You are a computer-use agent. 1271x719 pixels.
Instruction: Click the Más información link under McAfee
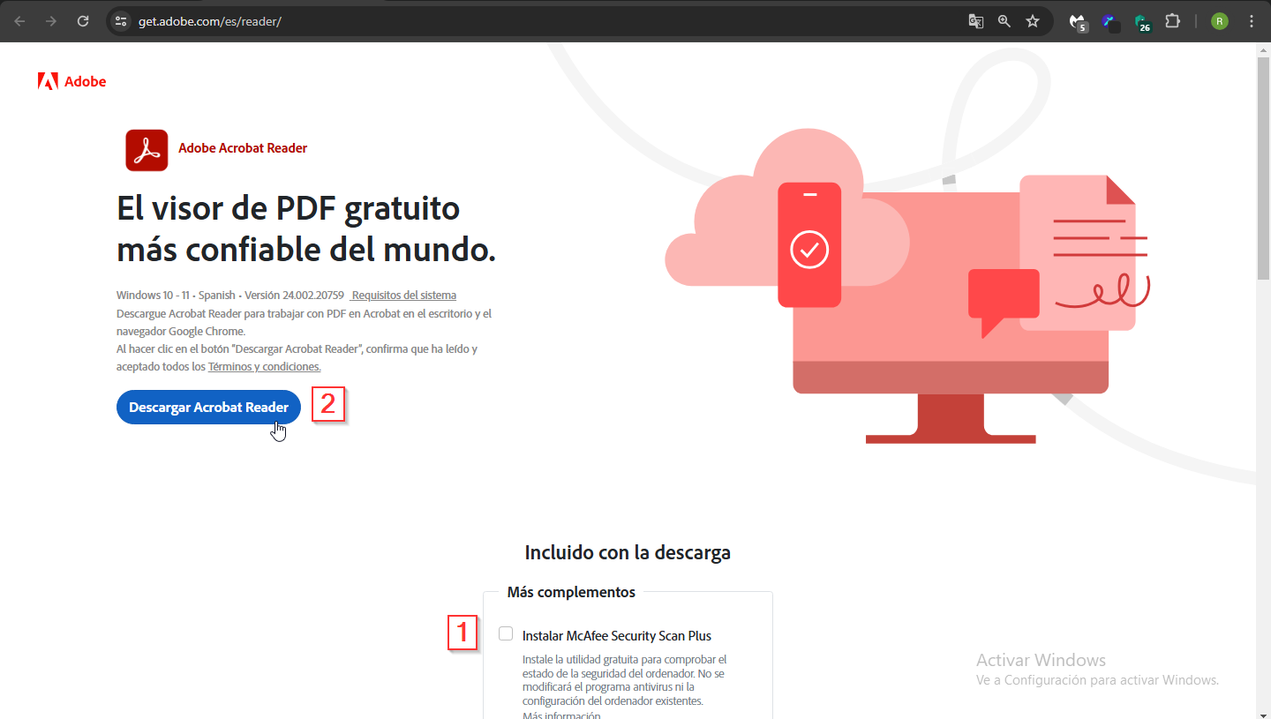click(x=561, y=715)
